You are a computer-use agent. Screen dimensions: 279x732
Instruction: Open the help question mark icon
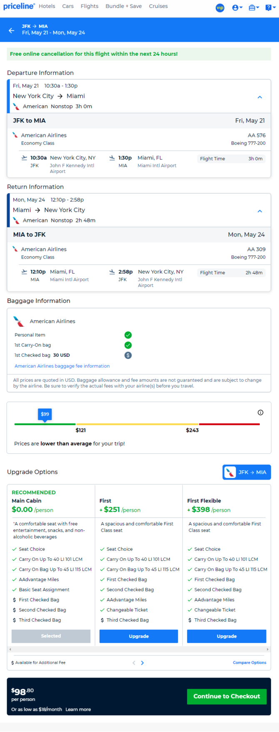pos(269,7)
